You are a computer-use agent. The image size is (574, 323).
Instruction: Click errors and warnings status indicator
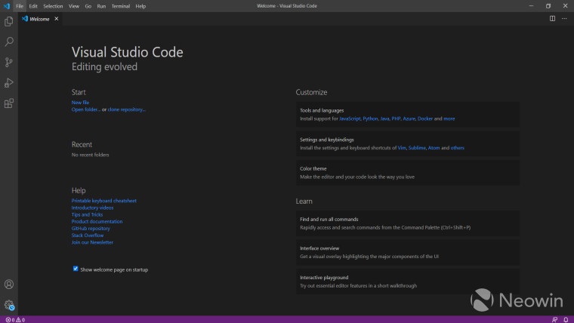click(x=15, y=319)
